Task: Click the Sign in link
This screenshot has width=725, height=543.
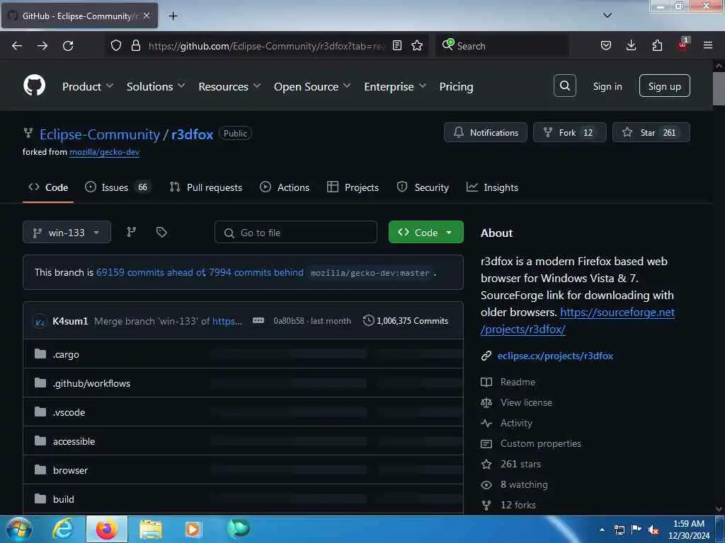Action: [x=607, y=86]
